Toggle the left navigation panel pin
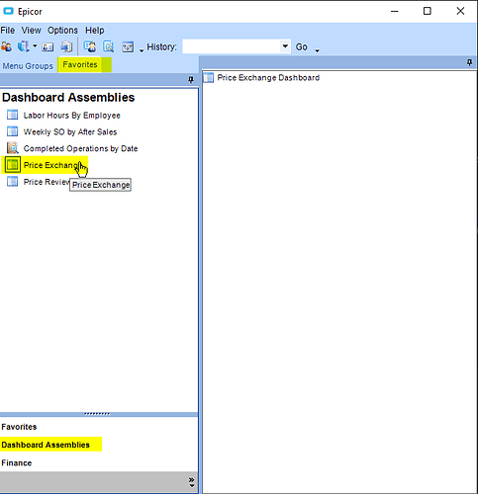 [x=191, y=80]
